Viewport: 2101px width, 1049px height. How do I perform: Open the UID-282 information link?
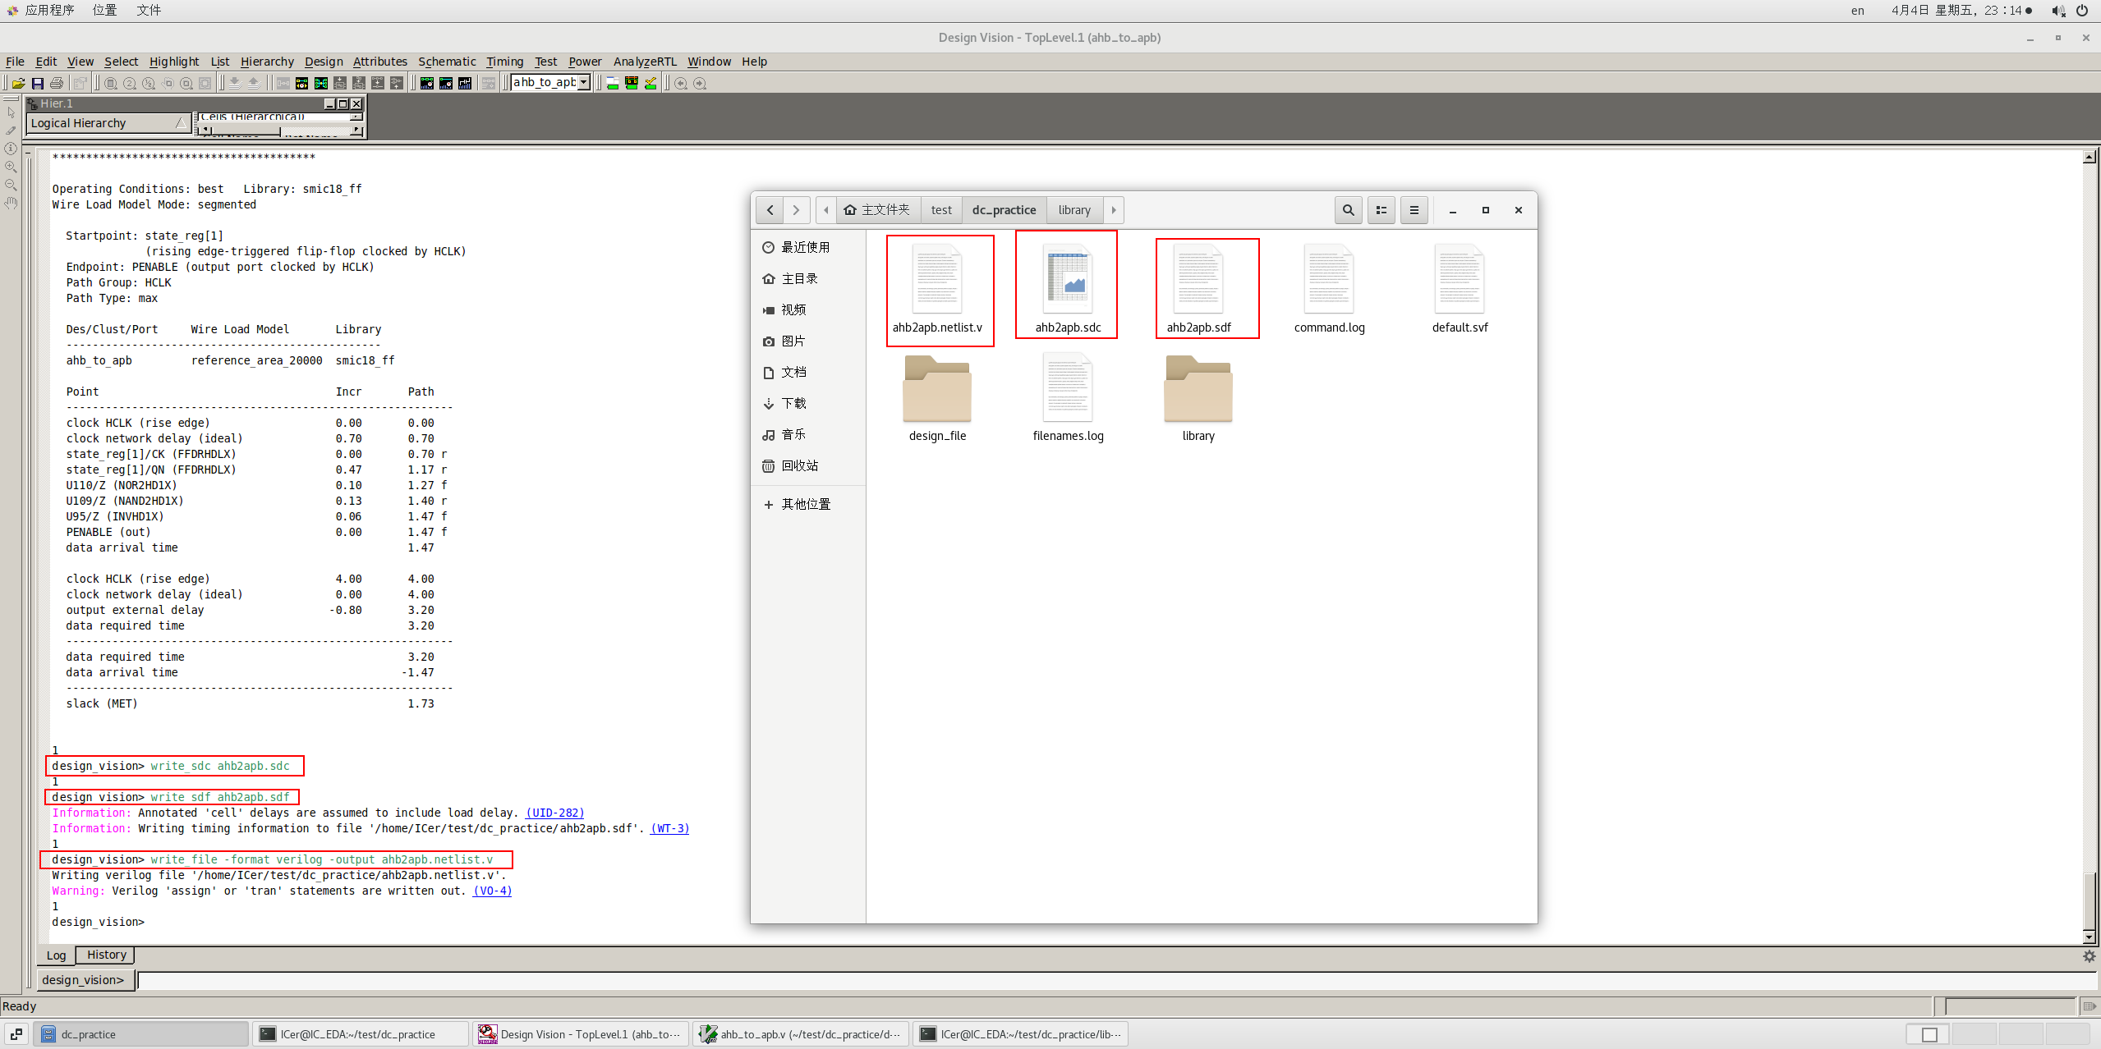point(554,813)
